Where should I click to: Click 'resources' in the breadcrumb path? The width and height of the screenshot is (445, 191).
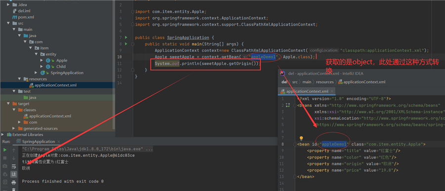(x=325, y=82)
